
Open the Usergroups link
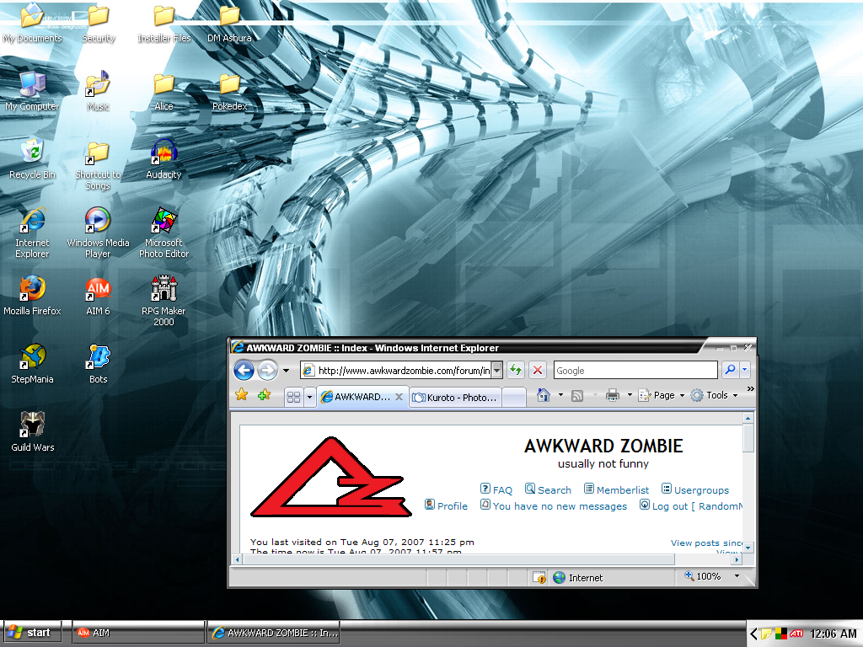pyautogui.click(x=694, y=489)
